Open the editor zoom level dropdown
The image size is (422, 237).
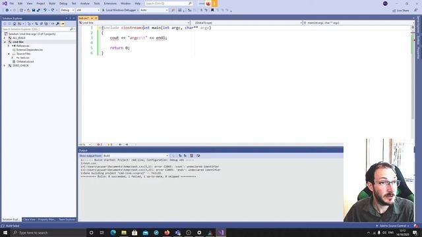point(85,145)
